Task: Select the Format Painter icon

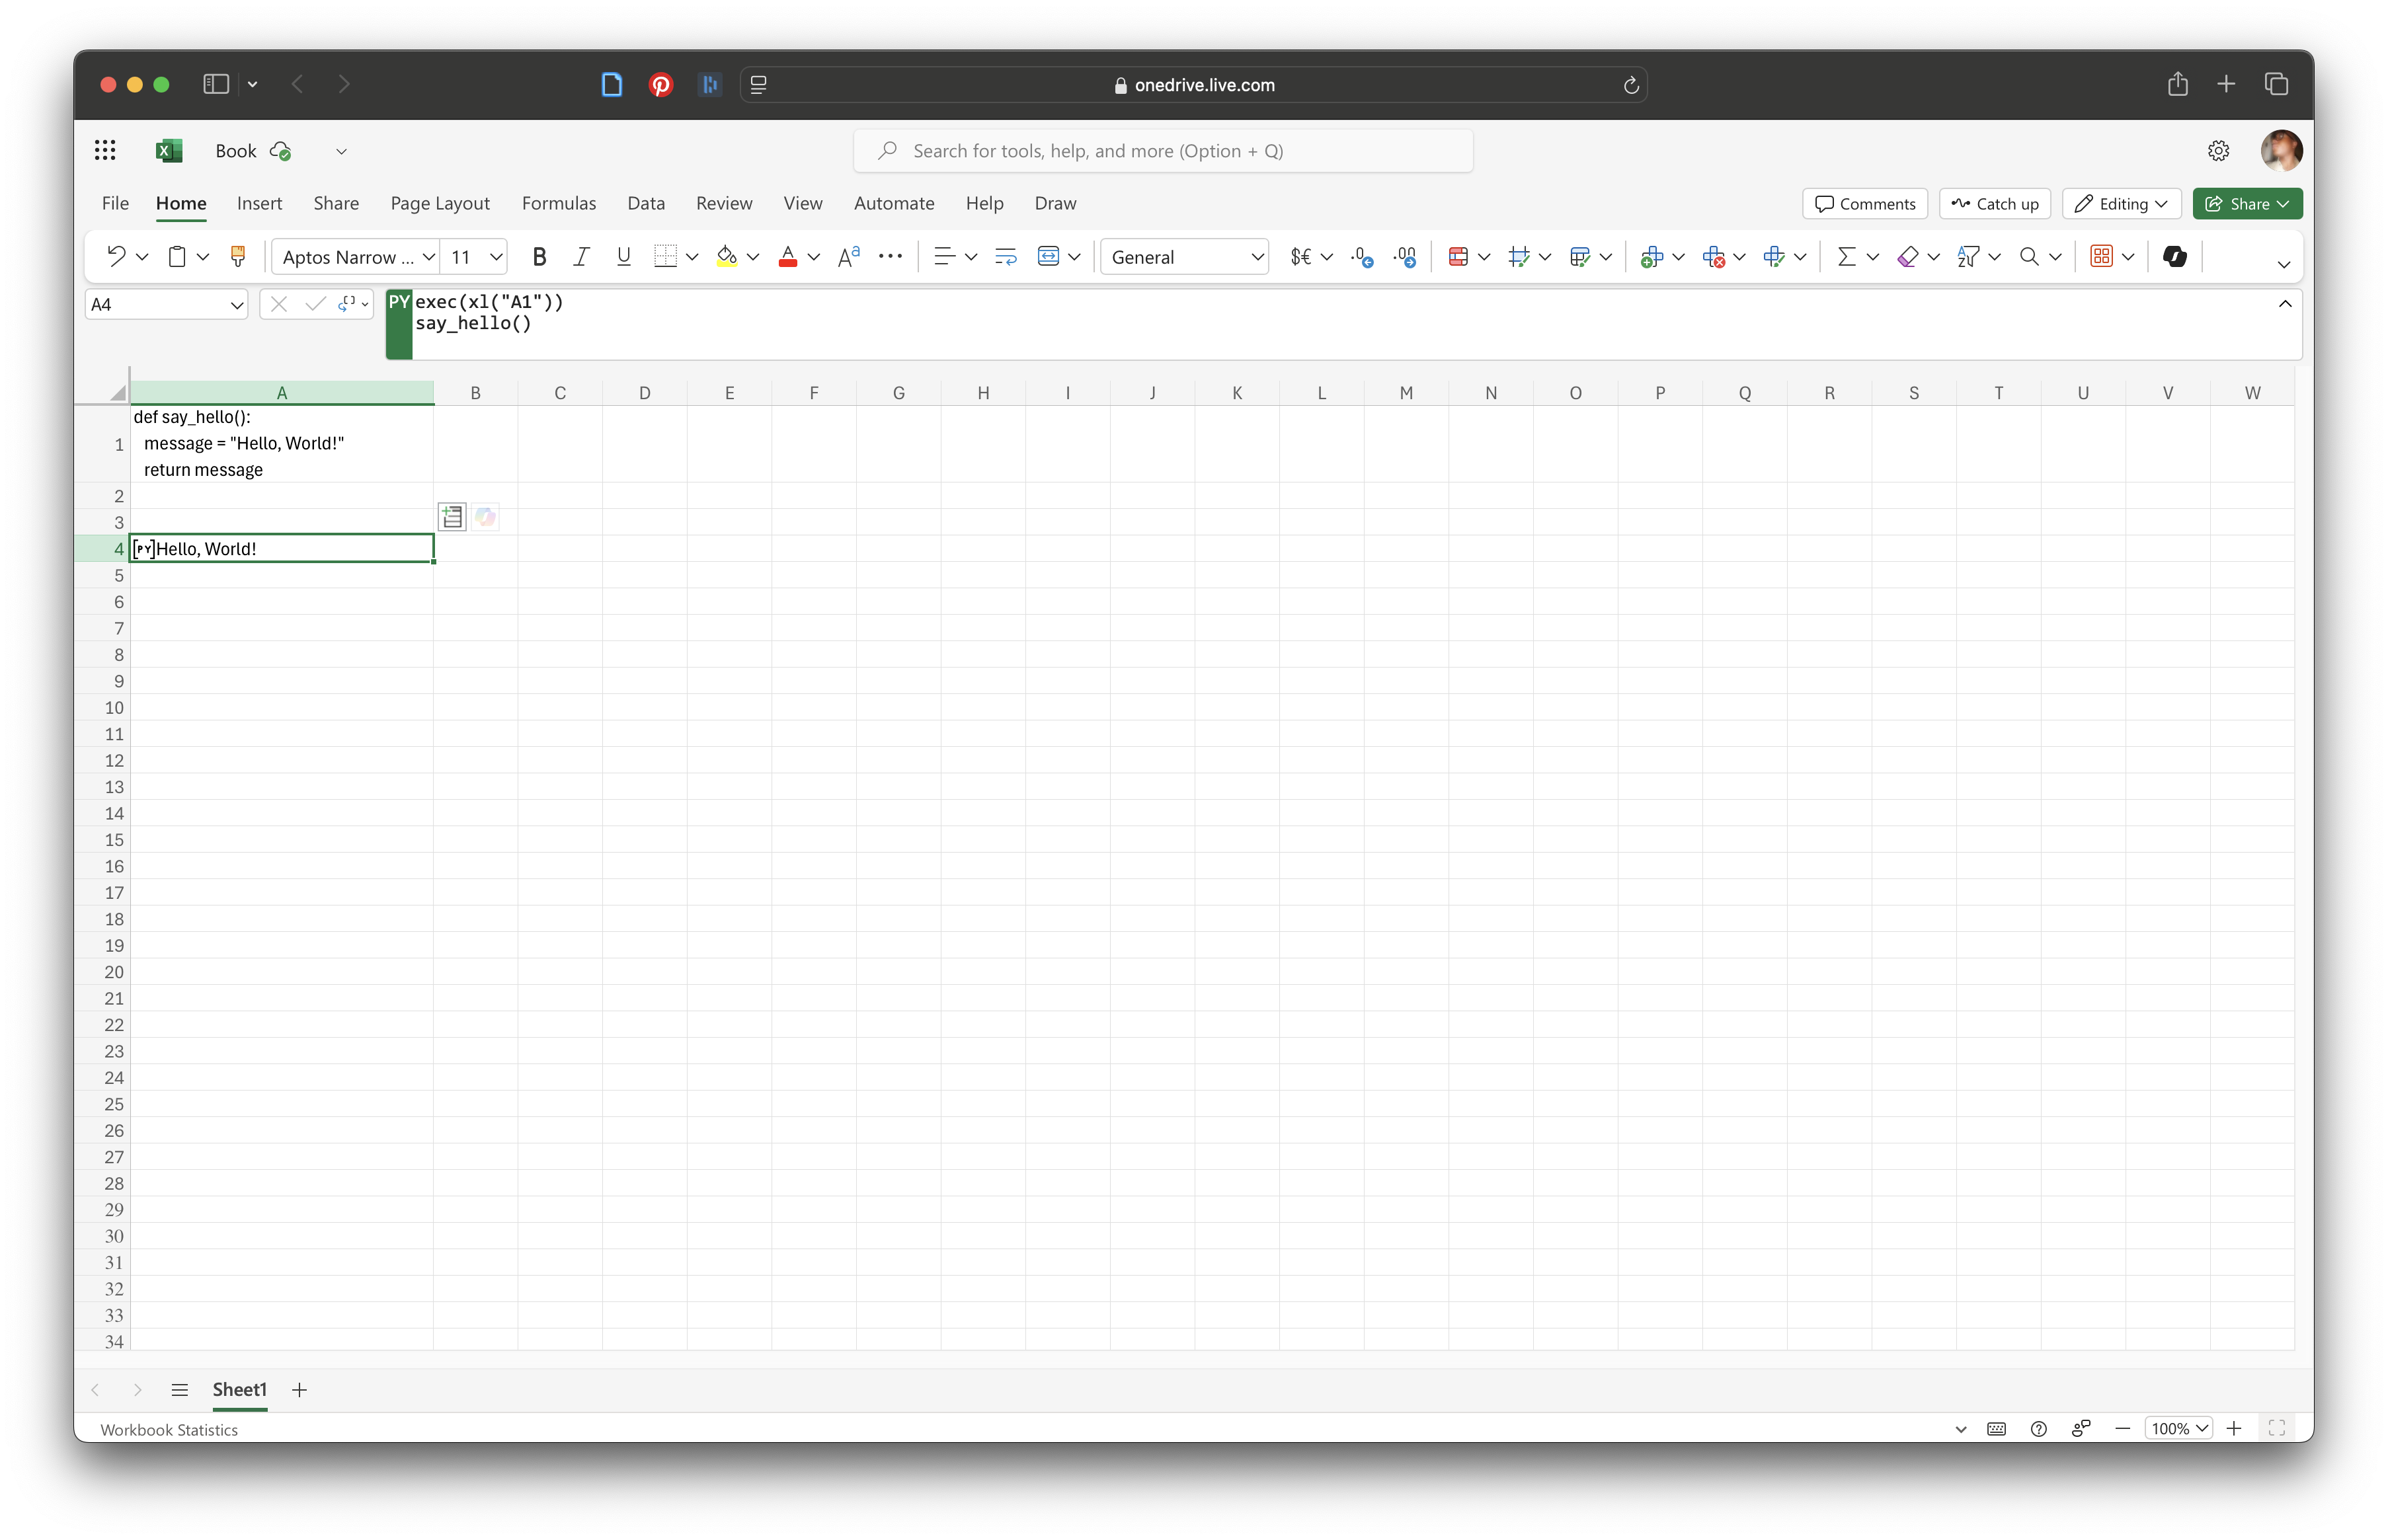Action: (x=238, y=257)
